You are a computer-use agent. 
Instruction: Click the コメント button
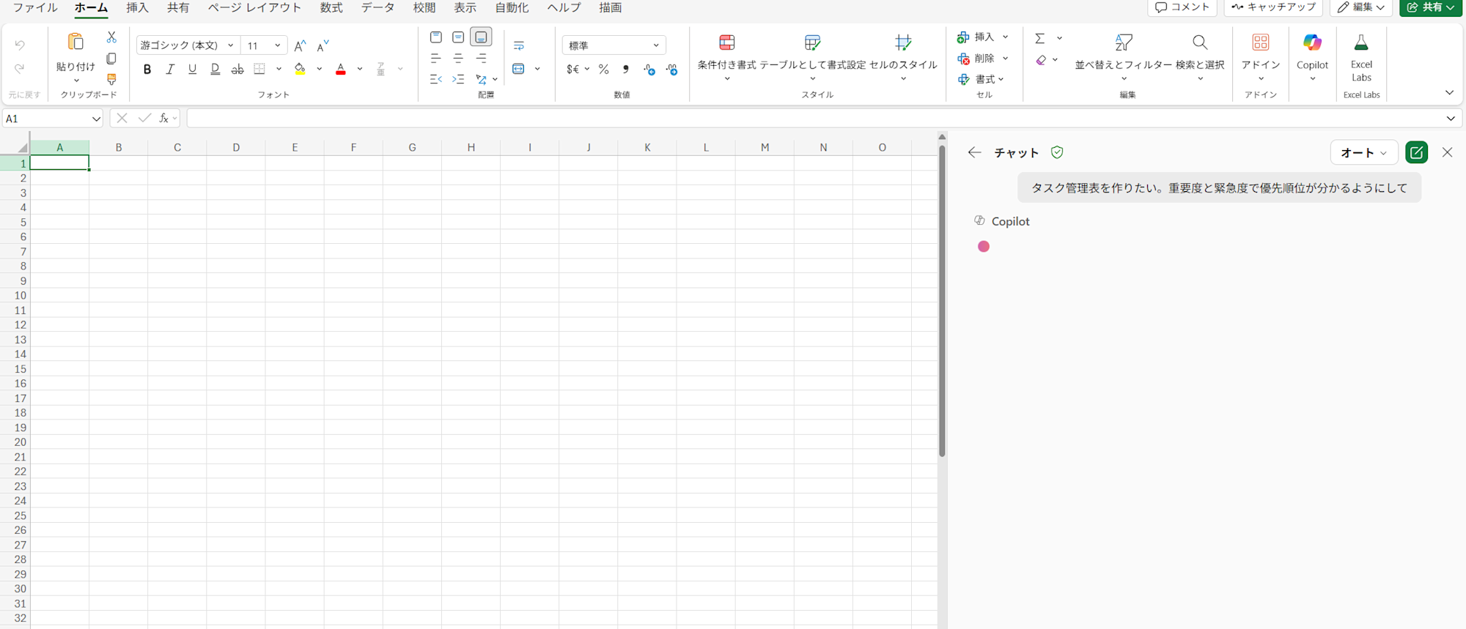1182,7
